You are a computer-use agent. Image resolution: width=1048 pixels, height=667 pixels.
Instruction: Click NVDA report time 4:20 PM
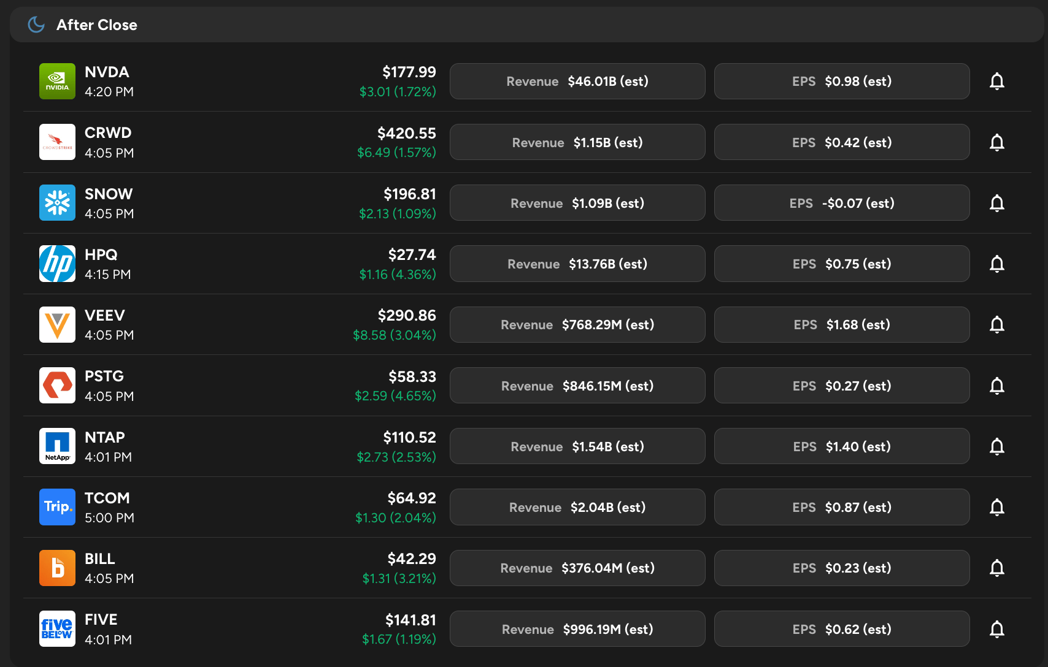click(x=109, y=91)
